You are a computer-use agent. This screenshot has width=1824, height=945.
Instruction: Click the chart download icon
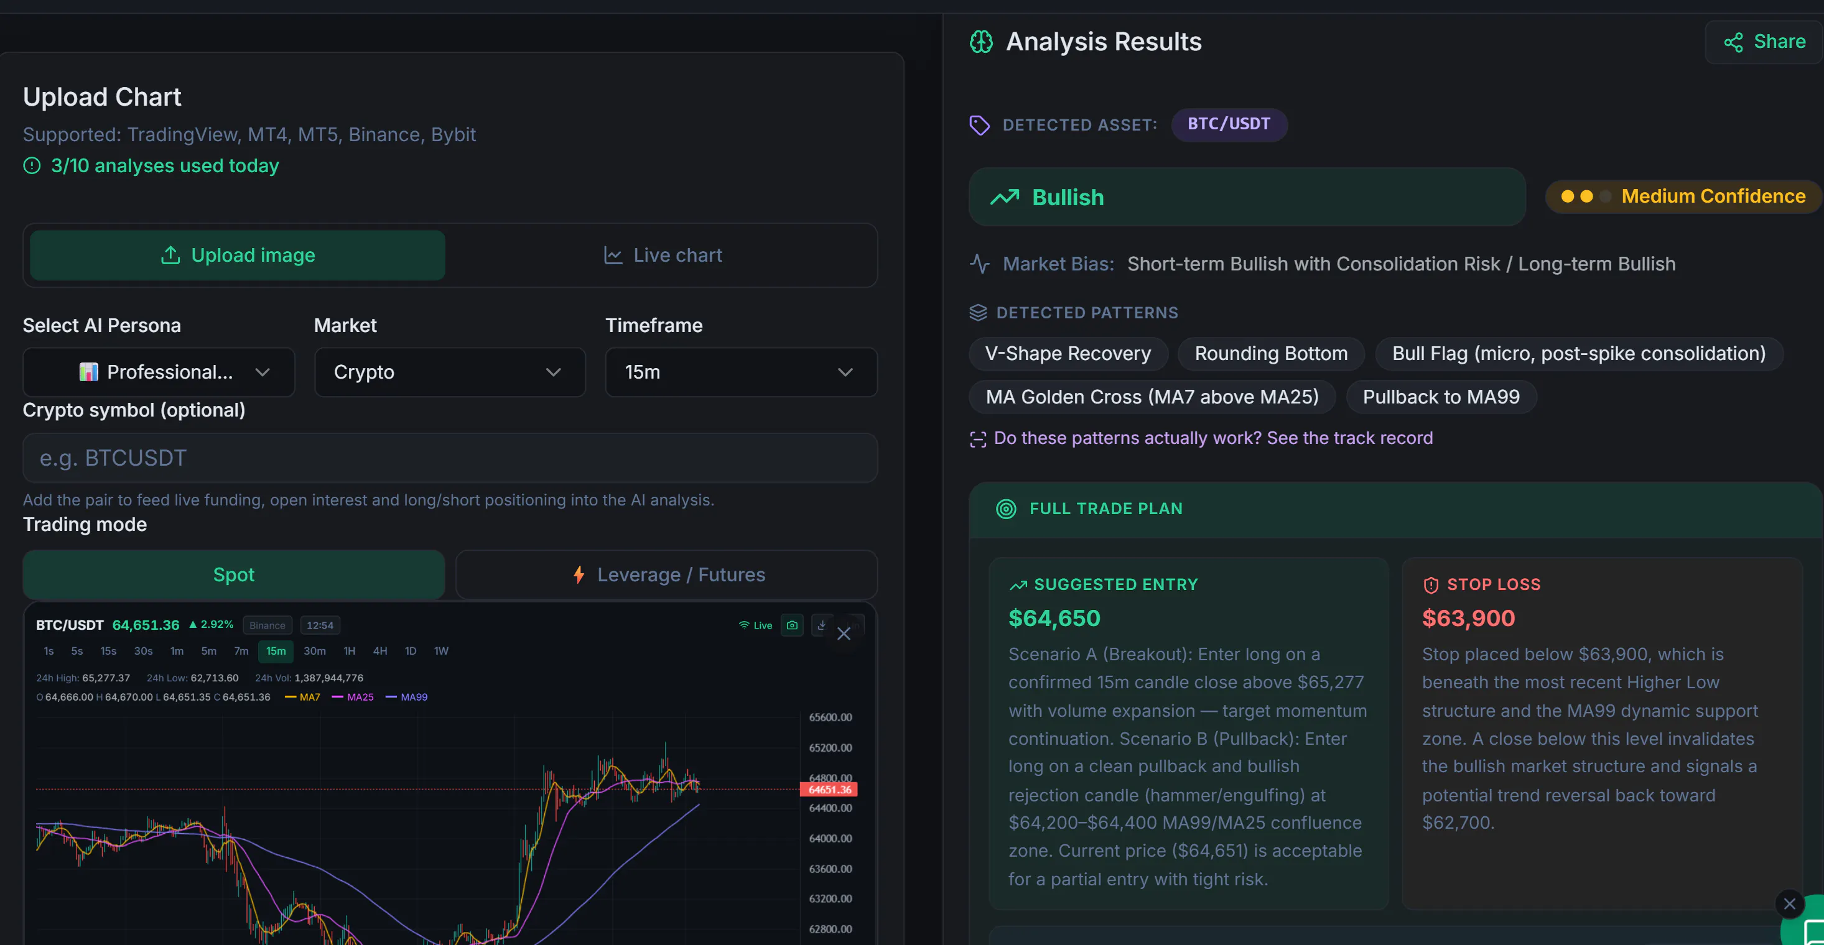[821, 626]
